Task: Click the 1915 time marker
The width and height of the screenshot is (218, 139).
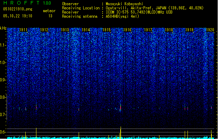Action: coord(106,30)
